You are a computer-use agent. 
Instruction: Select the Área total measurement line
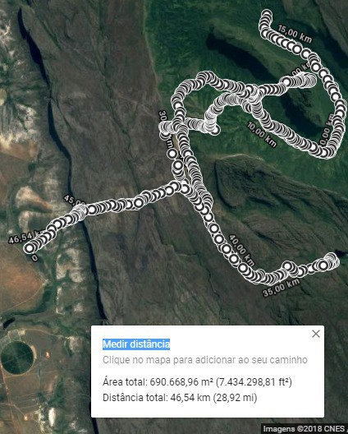click(197, 382)
